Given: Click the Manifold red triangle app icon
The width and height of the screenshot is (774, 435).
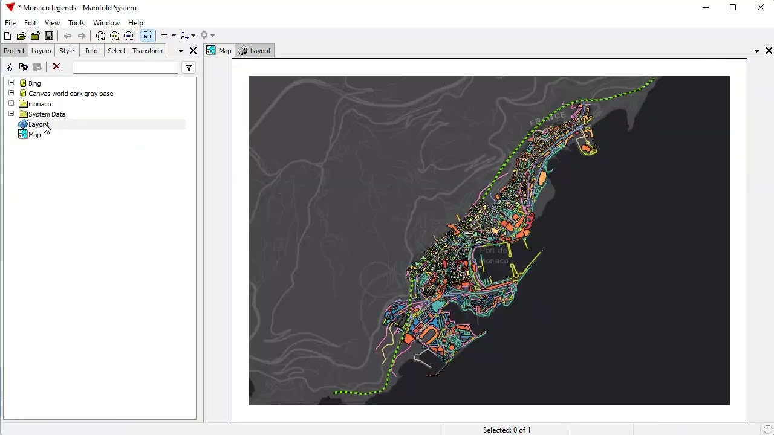Looking at the screenshot, I should [10, 7].
